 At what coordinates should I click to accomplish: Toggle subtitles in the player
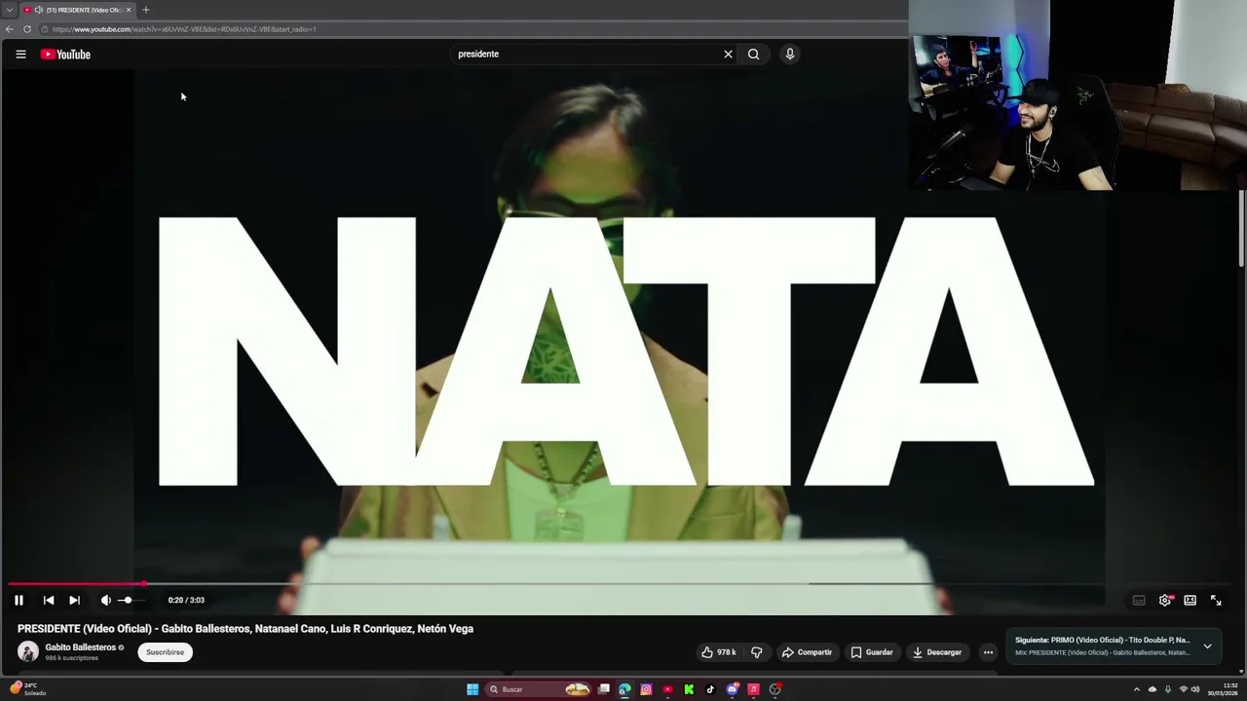tap(1139, 601)
